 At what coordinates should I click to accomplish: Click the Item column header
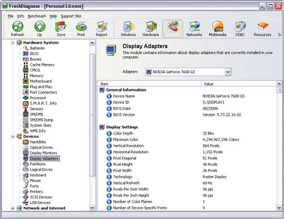[x=149, y=84]
